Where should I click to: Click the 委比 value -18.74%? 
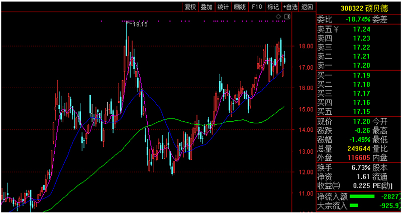357,19
